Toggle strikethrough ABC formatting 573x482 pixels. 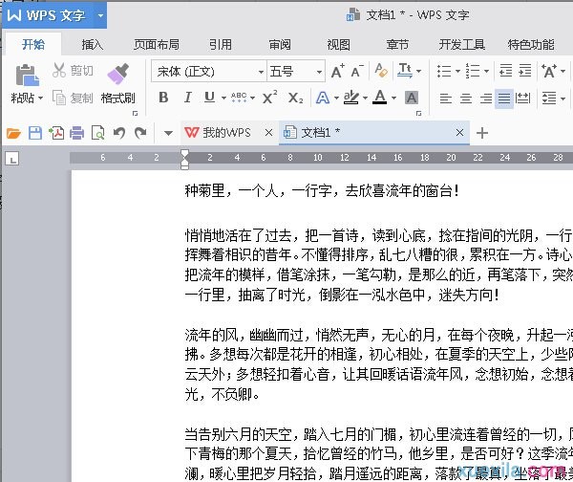(x=239, y=98)
